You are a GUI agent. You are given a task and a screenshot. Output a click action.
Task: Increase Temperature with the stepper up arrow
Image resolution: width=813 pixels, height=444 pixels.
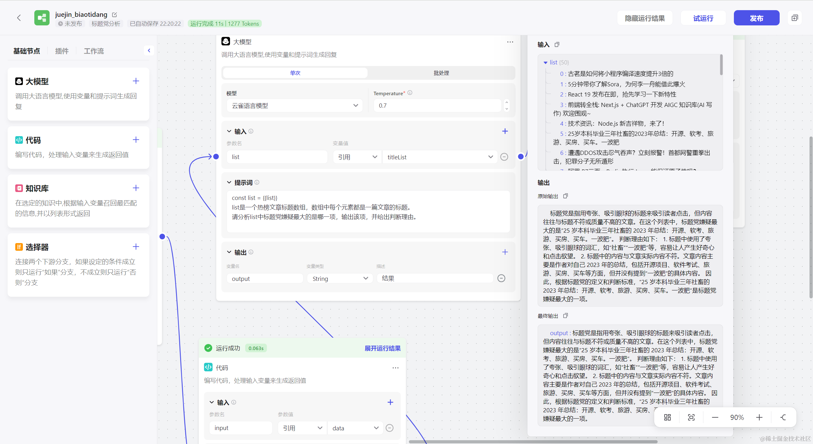coord(507,102)
